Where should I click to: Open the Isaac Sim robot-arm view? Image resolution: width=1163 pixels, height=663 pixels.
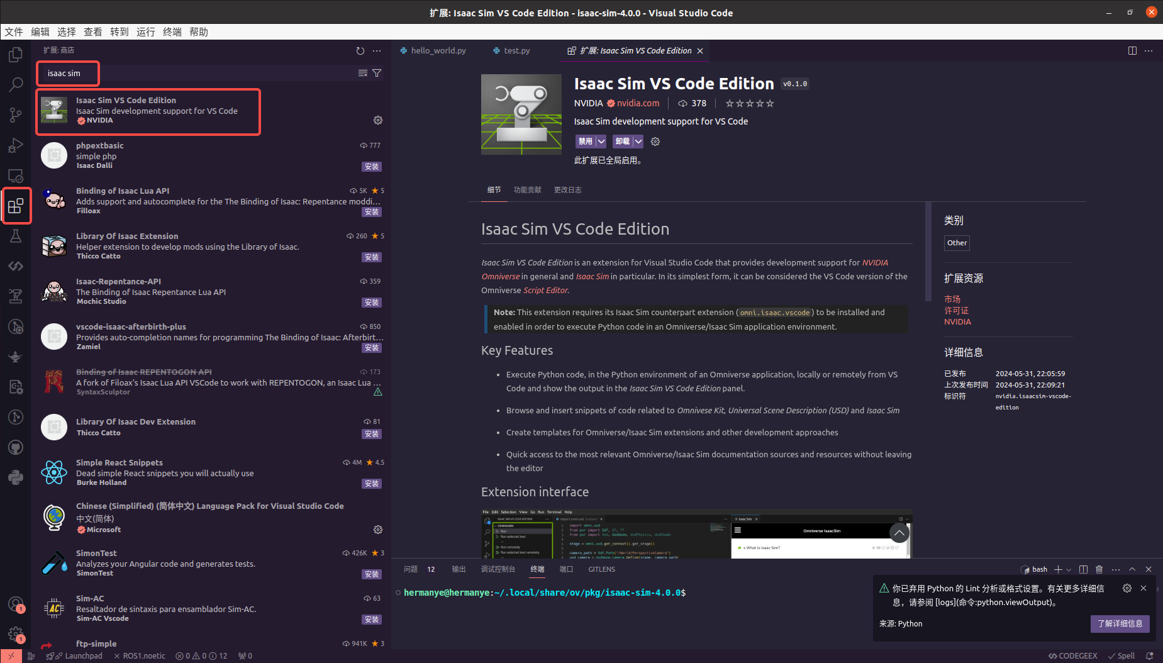pos(16,296)
